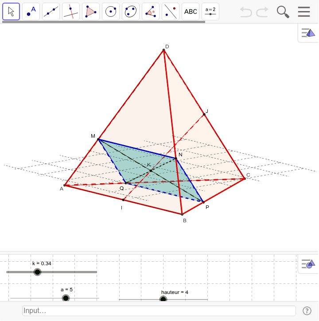Click the a = 5 label
The width and height of the screenshot is (319, 321).
(66, 290)
